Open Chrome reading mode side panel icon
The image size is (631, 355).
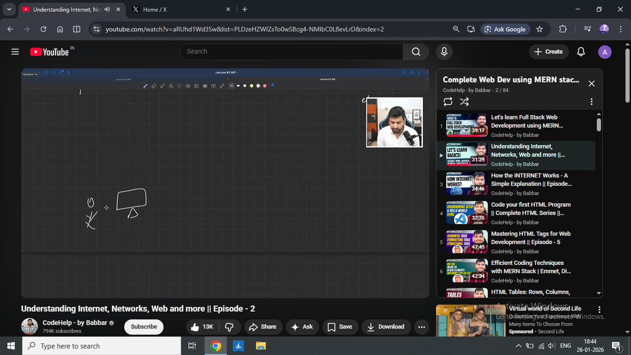77,29
